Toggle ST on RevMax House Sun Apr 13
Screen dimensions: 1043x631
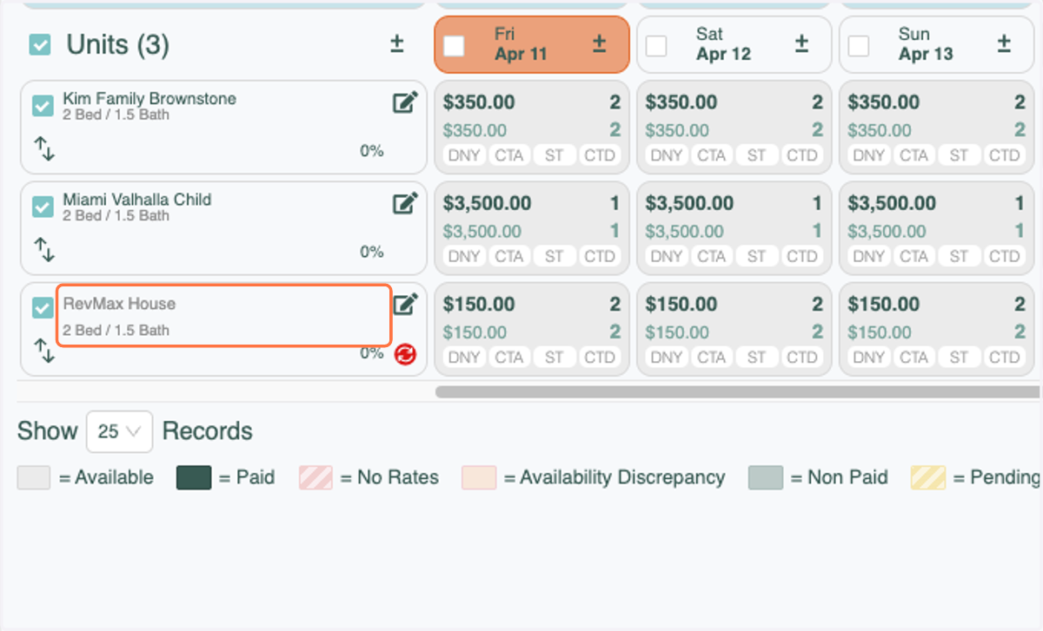pyautogui.click(x=960, y=358)
